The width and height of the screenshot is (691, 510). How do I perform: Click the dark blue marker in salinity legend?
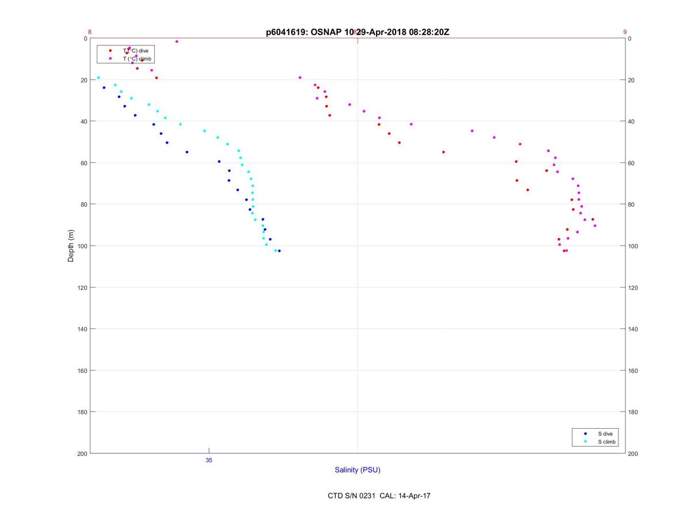point(585,433)
